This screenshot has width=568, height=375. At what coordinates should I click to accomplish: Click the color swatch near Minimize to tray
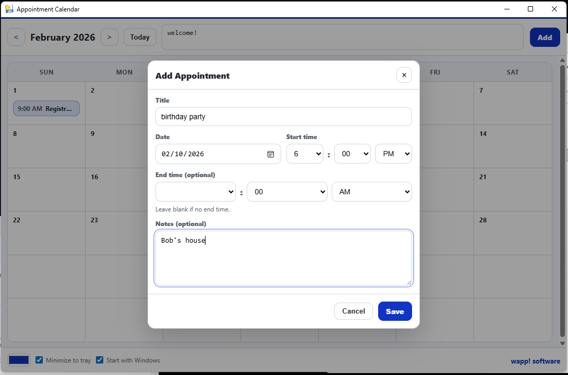[x=19, y=360]
